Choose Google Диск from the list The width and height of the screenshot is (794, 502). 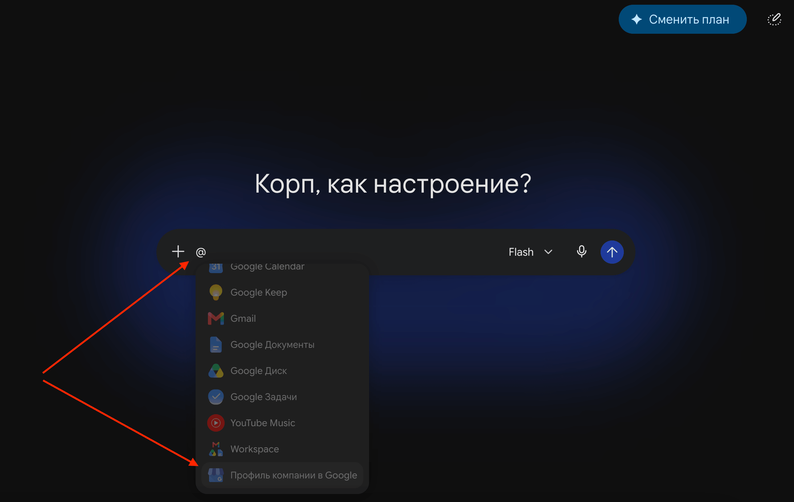[282, 371]
